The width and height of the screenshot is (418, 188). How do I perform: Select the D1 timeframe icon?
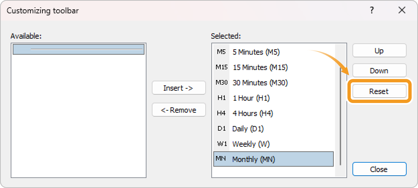pos(221,129)
